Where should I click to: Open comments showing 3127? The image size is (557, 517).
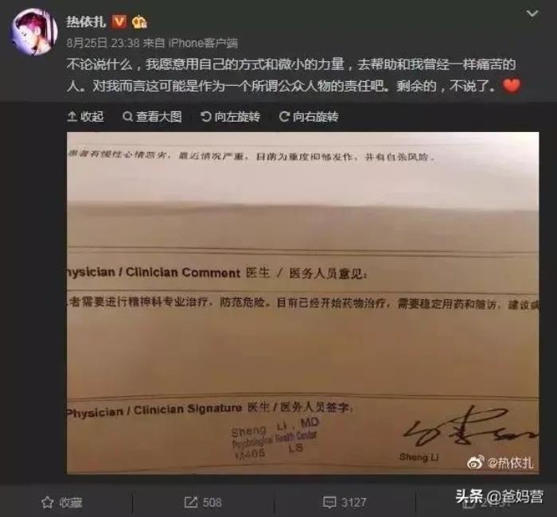[345, 502]
